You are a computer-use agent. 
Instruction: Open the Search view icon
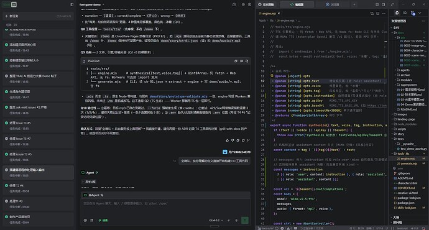click(x=405, y=13)
